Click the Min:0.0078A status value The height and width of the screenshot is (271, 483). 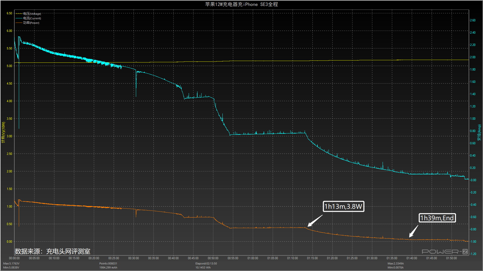click(395, 267)
